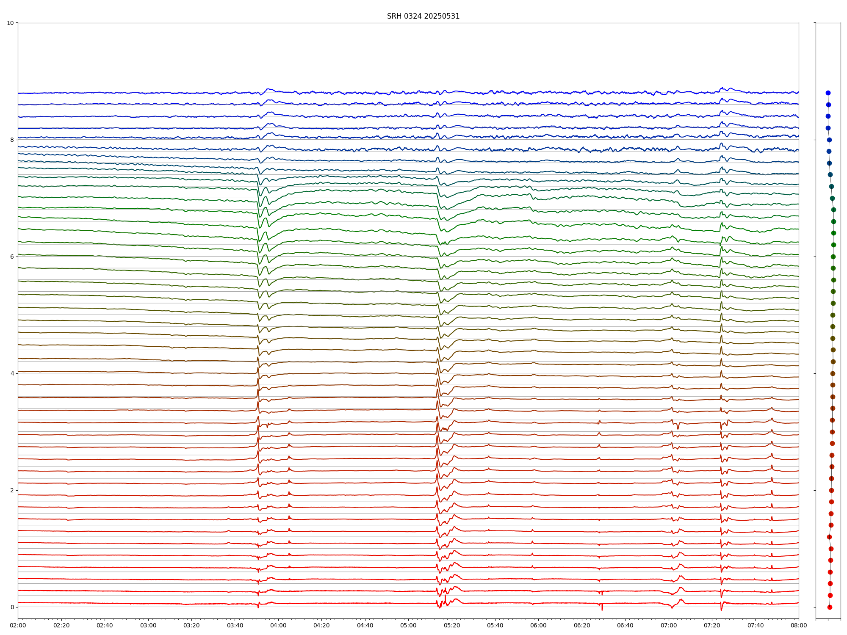The image size is (847, 635).
Task: Click the 05:20 time axis label
Action: click(452, 625)
